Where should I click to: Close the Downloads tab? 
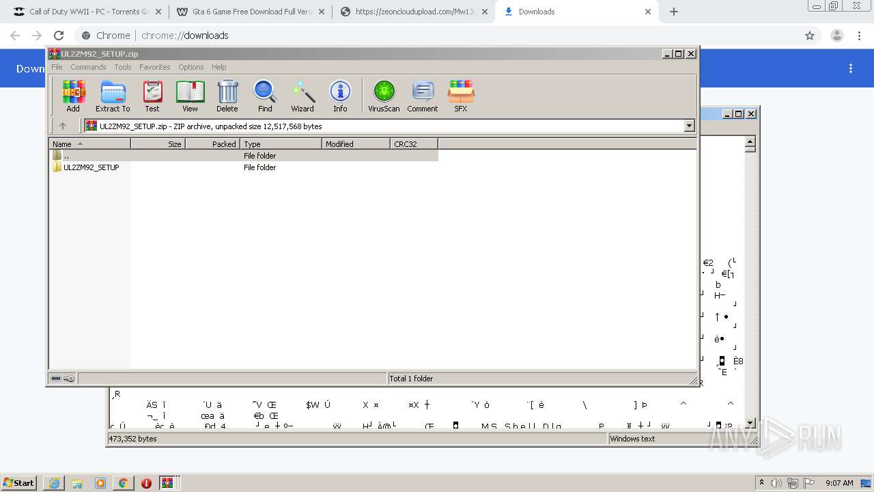tap(648, 12)
